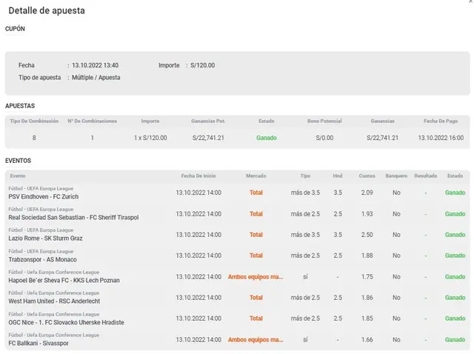Click the 2.50 odds for Lazio Rome match
The height and width of the screenshot is (354, 474).
click(367, 235)
